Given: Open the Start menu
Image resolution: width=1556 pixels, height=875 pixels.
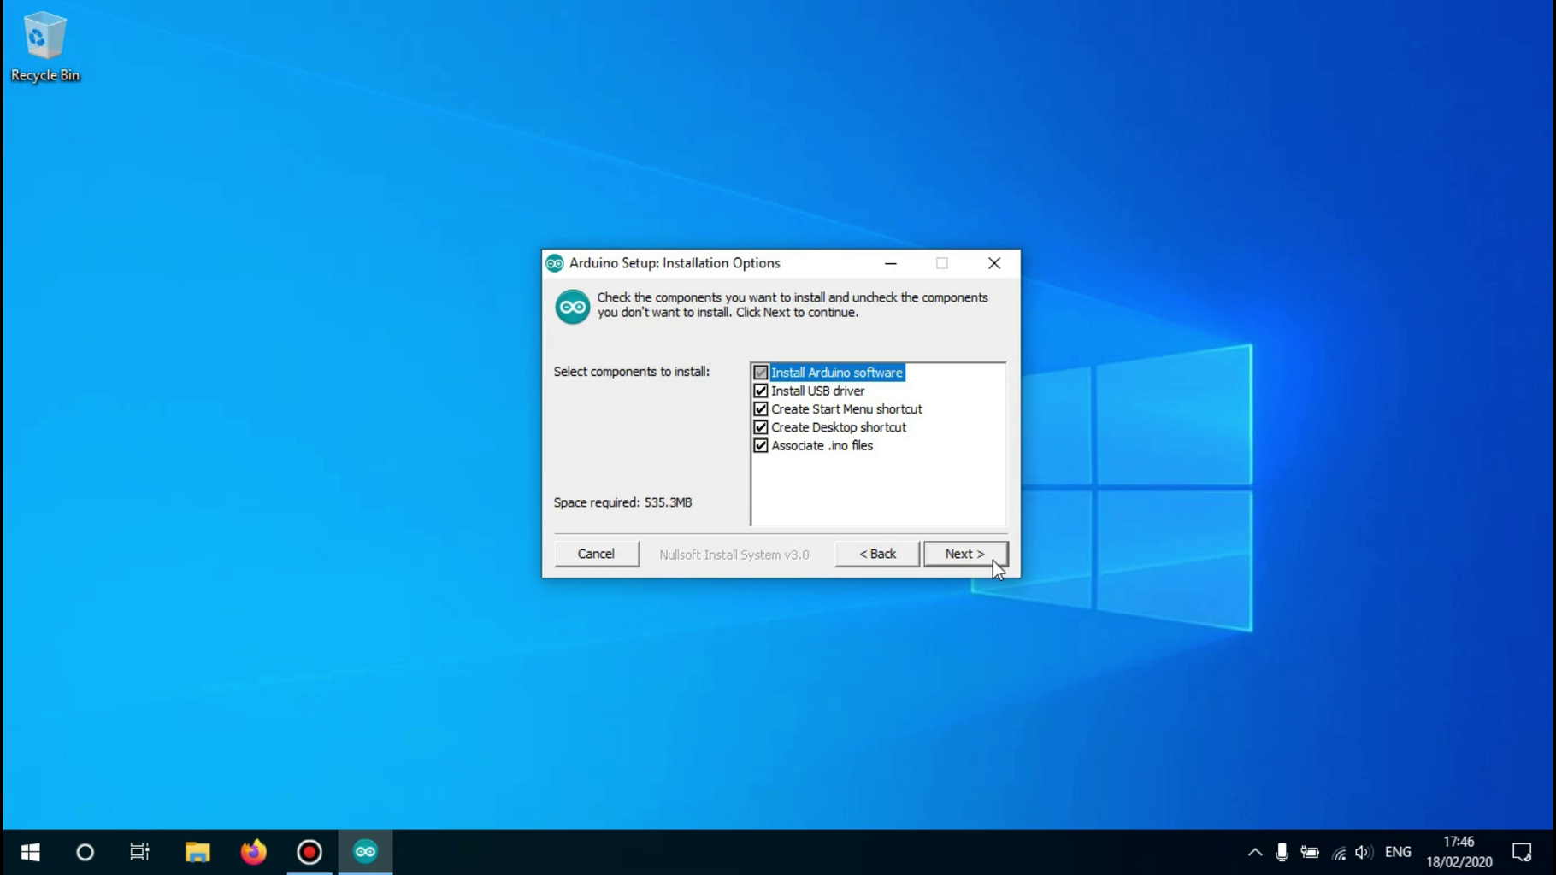Looking at the screenshot, I should pos(30,851).
